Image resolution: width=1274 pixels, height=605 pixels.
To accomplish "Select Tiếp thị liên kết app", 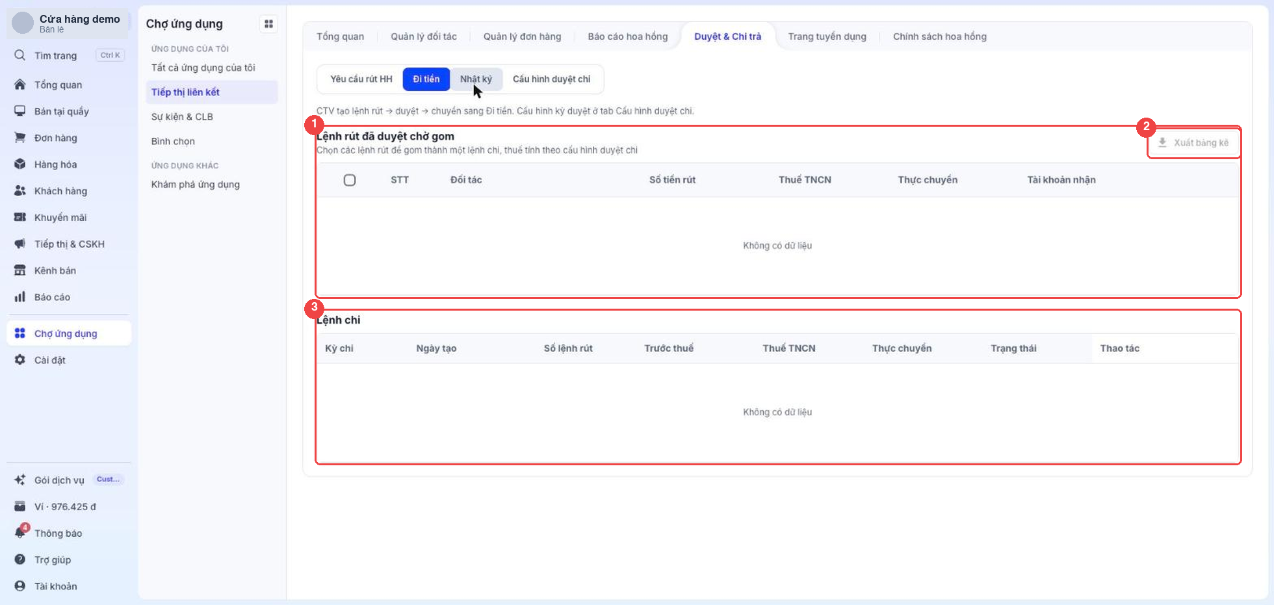I will (212, 92).
